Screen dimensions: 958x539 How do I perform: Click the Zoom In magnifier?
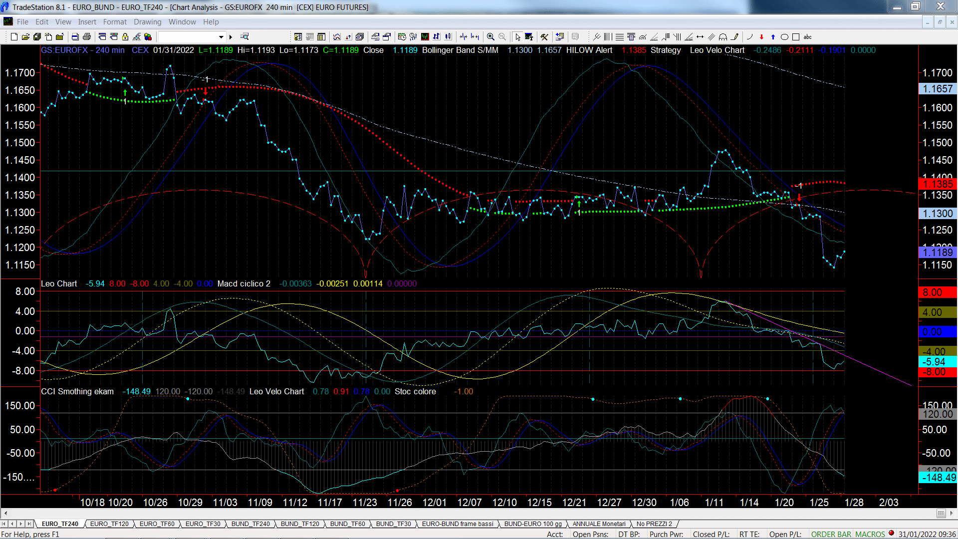coord(490,37)
